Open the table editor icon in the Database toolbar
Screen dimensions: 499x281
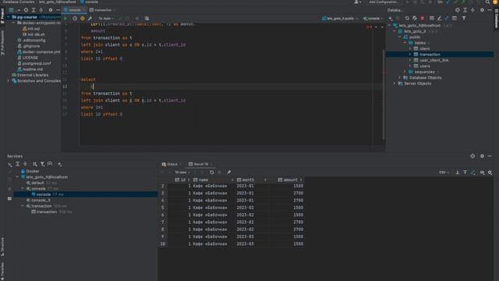[x=431, y=19]
